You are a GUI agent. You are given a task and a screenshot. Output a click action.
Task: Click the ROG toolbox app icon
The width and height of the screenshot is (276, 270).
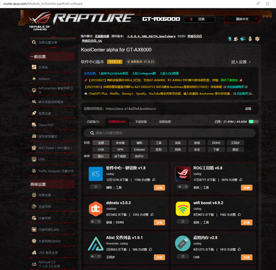point(183,174)
